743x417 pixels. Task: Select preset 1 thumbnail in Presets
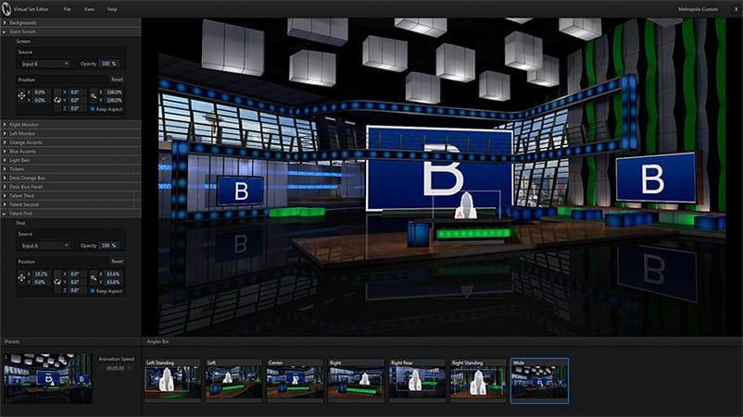click(47, 378)
